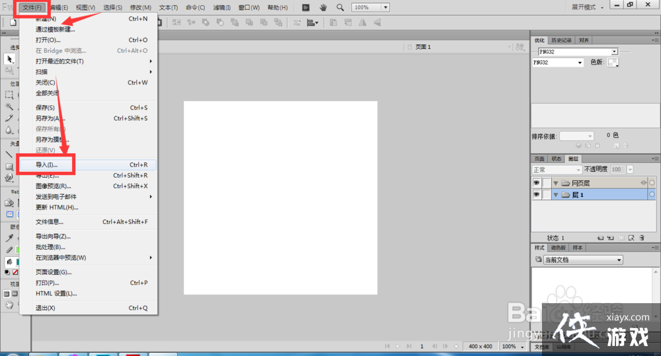
Task: Open Adobe Bridge with the Br icon
Action: click(x=305, y=7)
